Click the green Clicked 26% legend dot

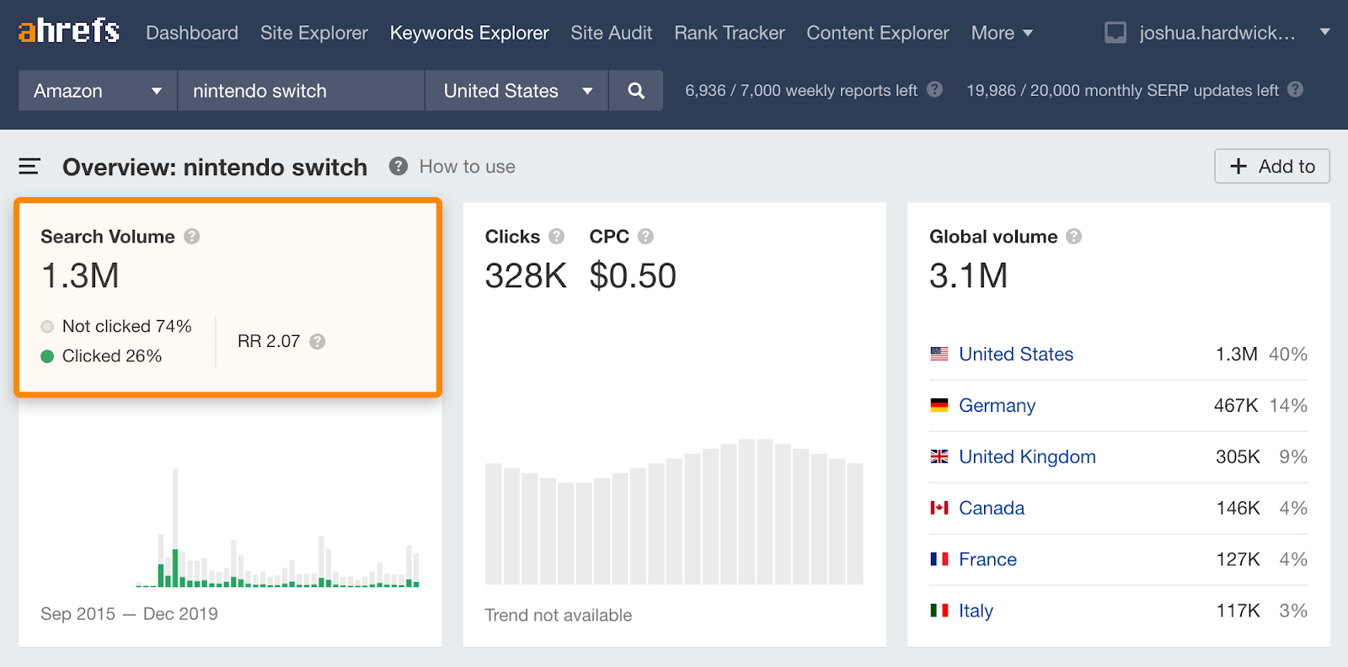(47, 356)
